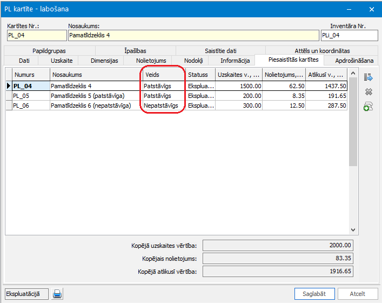Open the Nolietojums tab
This screenshot has width=382, height=303.
pyautogui.click(x=151, y=61)
